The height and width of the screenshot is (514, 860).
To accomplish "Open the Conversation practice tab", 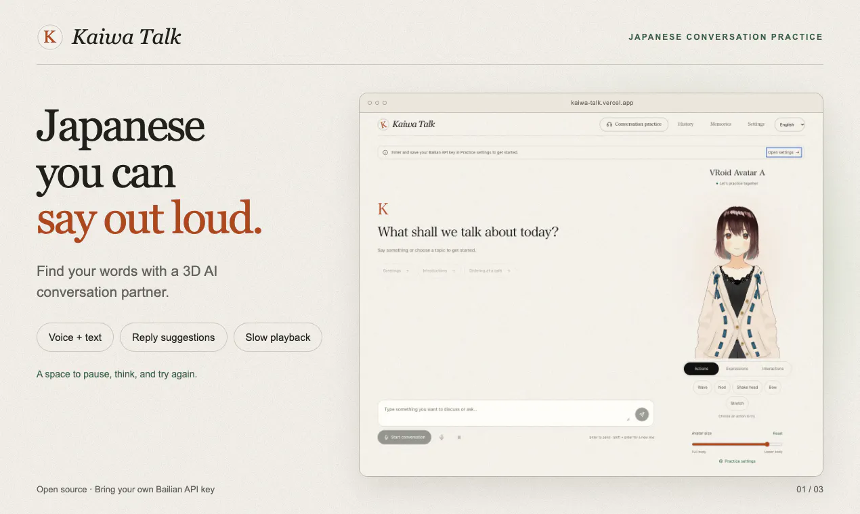I will (x=634, y=124).
